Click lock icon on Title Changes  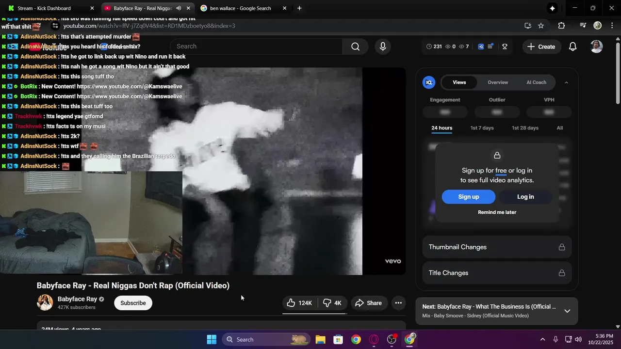(562, 273)
